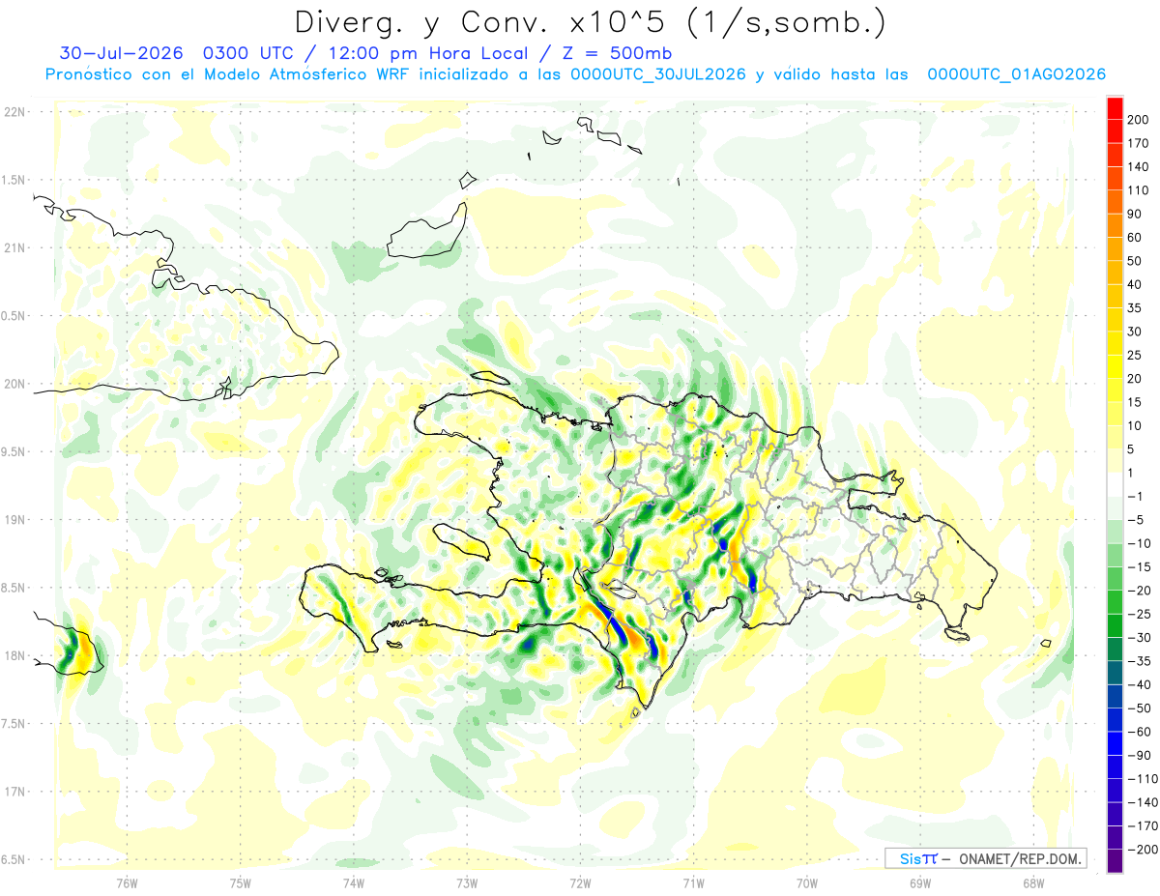Click the '-90' color scale label
The image size is (1160, 896).
[1139, 755]
